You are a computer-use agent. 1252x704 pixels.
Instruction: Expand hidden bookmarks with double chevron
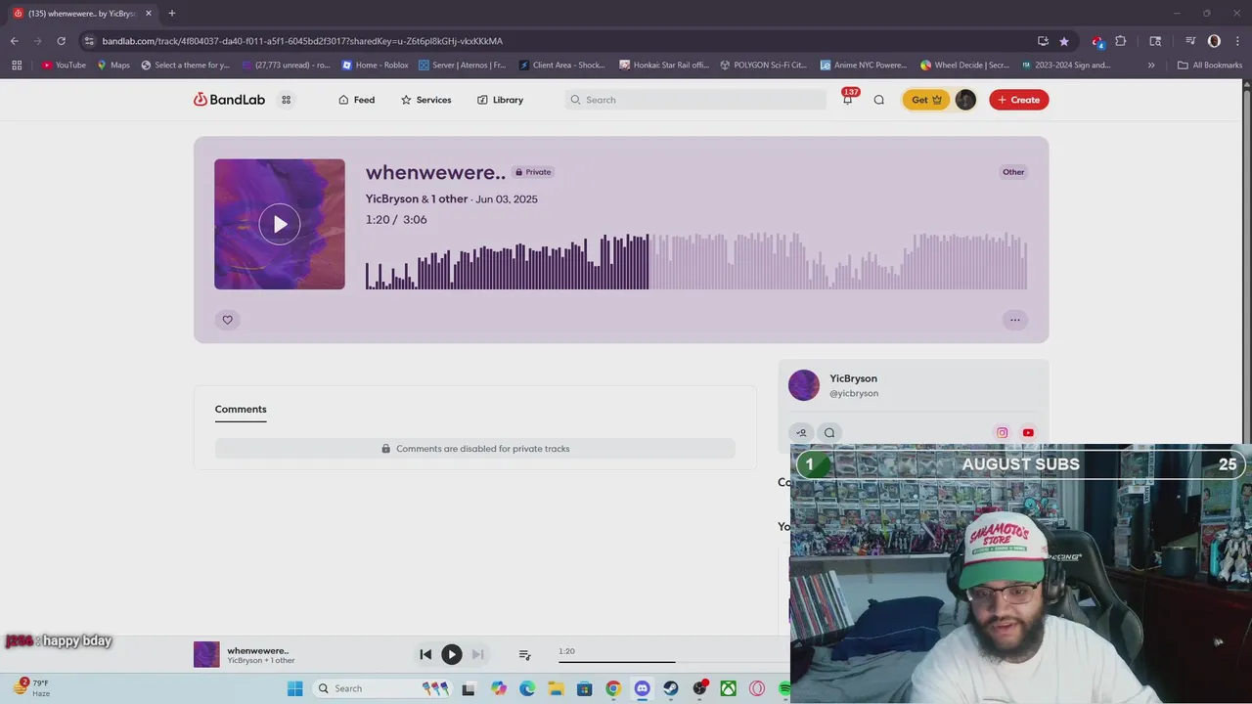click(1151, 65)
